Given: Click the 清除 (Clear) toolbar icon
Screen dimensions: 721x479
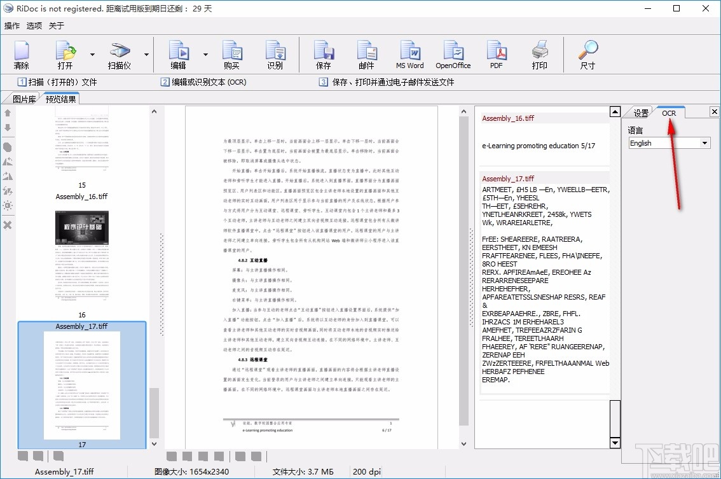Looking at the screenshot, I should pyautogui.click(x=21, y=55).
